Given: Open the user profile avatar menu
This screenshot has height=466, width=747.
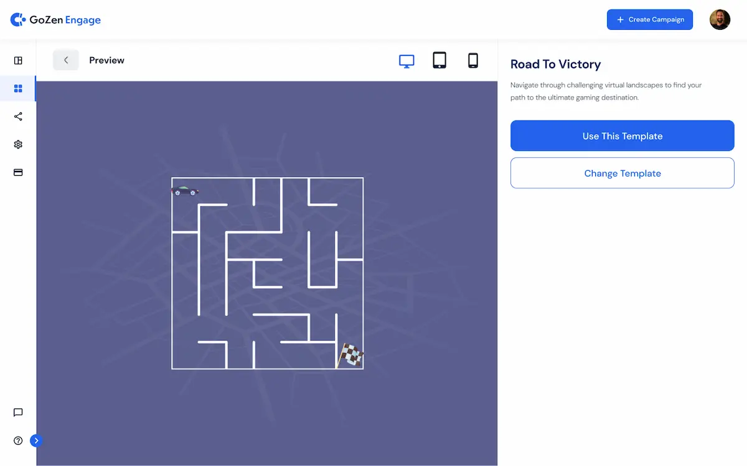Looking at the screenshot, I should [720, 20].
